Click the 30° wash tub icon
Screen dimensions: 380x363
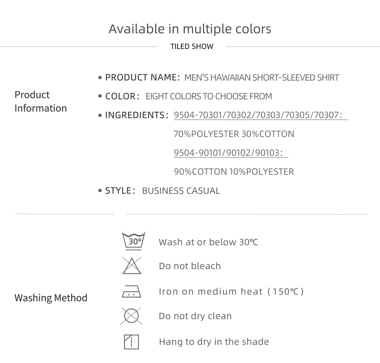133,241
